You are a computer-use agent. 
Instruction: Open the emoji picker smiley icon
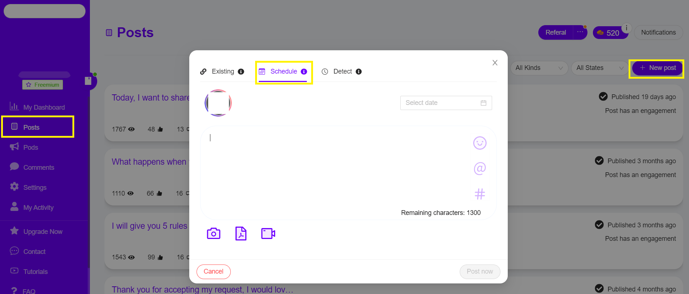coord(480,143)
